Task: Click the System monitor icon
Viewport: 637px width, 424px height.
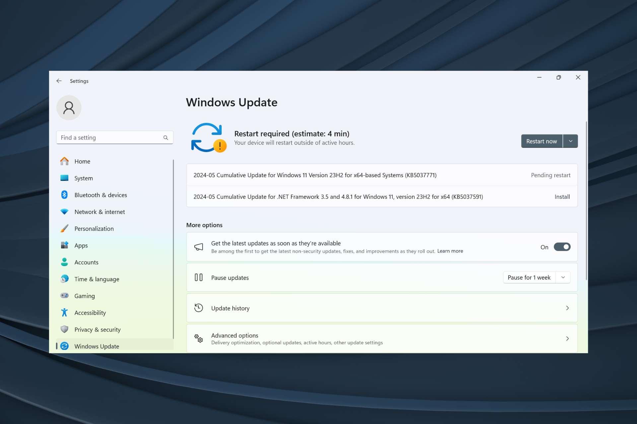Action: [64, 178]
